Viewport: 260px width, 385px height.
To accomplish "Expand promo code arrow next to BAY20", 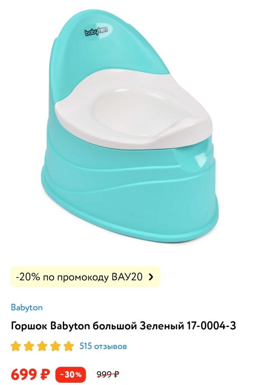I will [x=151, y=277].
